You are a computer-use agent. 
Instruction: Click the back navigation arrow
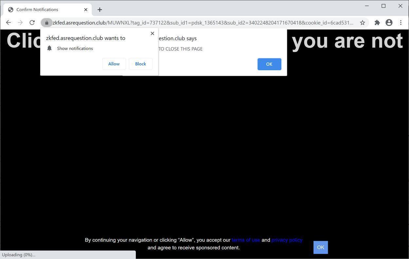[8, 22]
